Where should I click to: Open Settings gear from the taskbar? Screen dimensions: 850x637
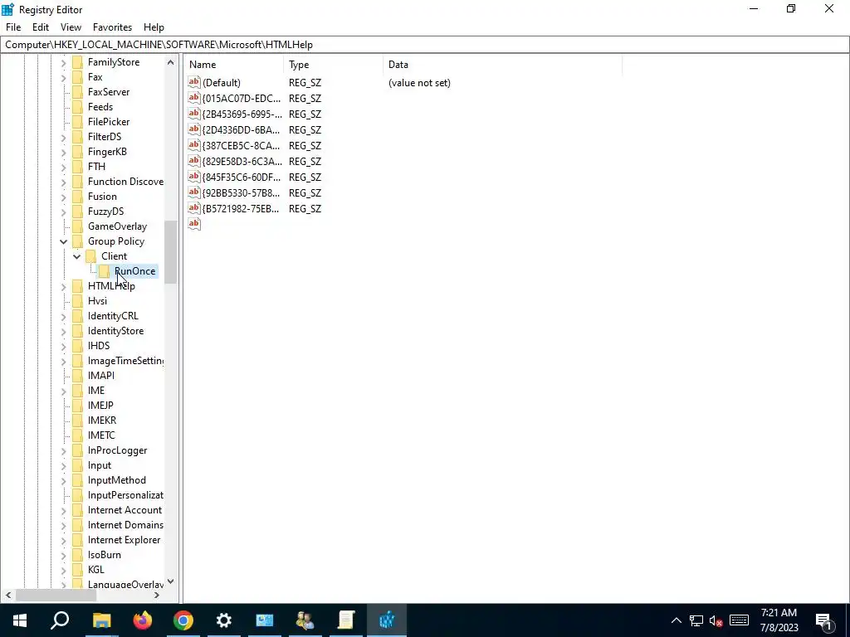pos(224,620)
